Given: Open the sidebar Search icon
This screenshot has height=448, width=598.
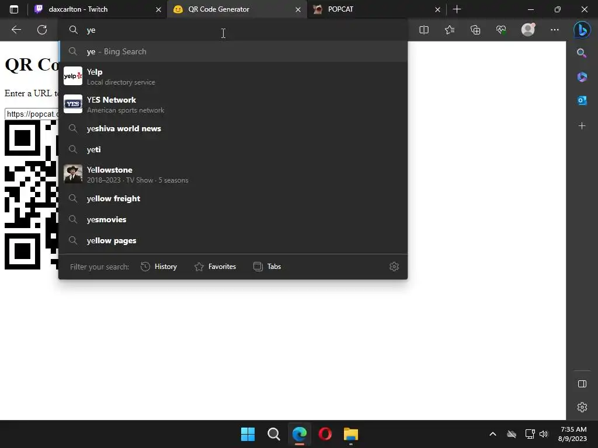Looking at the screenshot, I should (582, 53).
